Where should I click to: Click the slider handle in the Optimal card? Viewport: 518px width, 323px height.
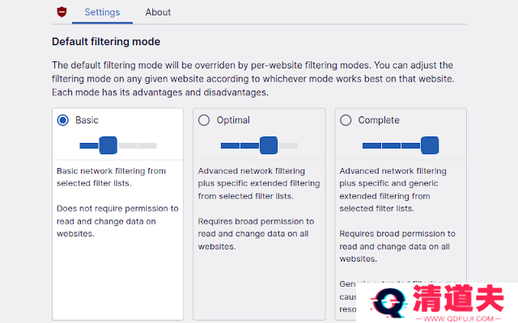click(269, 145)
